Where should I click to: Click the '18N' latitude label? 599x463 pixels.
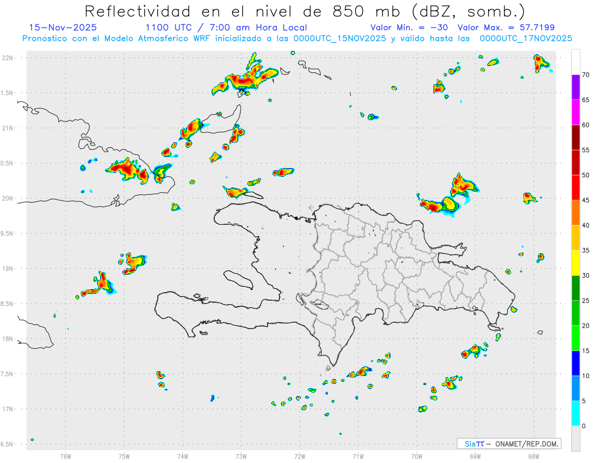8,339
